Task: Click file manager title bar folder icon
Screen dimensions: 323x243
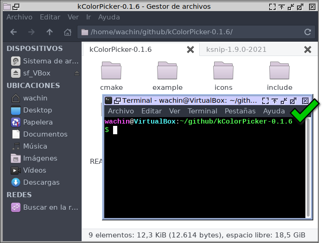Action: click(x=7, y=6)
